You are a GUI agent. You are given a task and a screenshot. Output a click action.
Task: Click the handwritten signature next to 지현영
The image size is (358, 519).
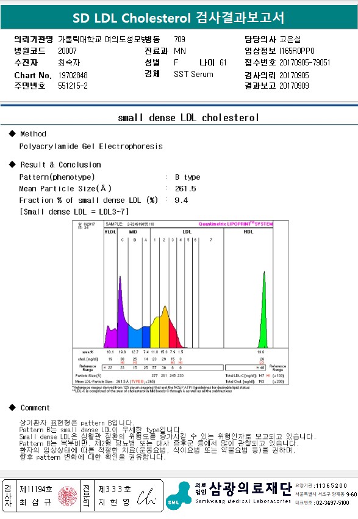[146, 496]
